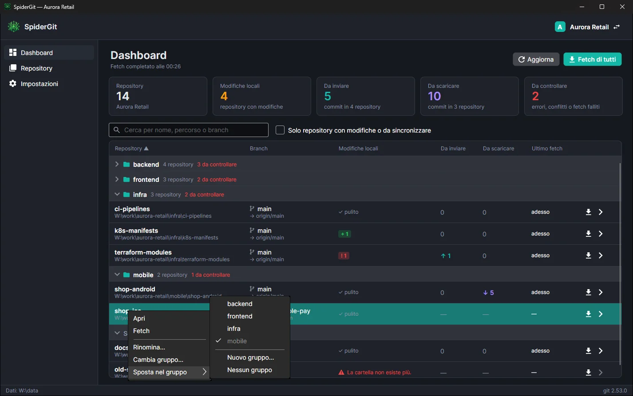The width and height of the screenshot is (633, 396).
Task: Move repository to the backend group
Action: click(250, 304)
